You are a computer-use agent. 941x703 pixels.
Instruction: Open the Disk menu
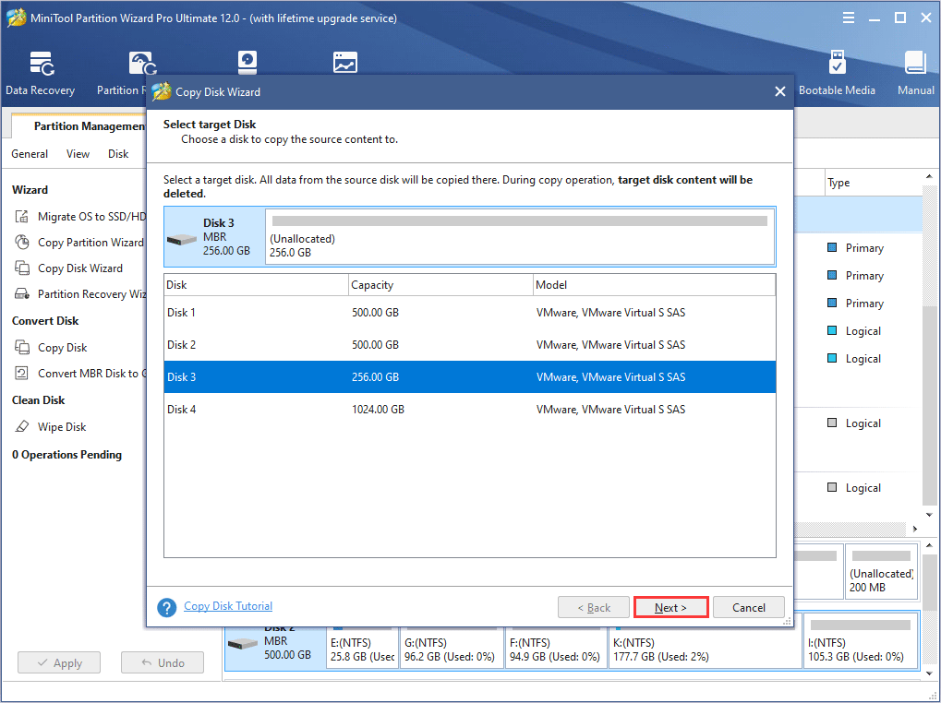click(x=118, y=154)
